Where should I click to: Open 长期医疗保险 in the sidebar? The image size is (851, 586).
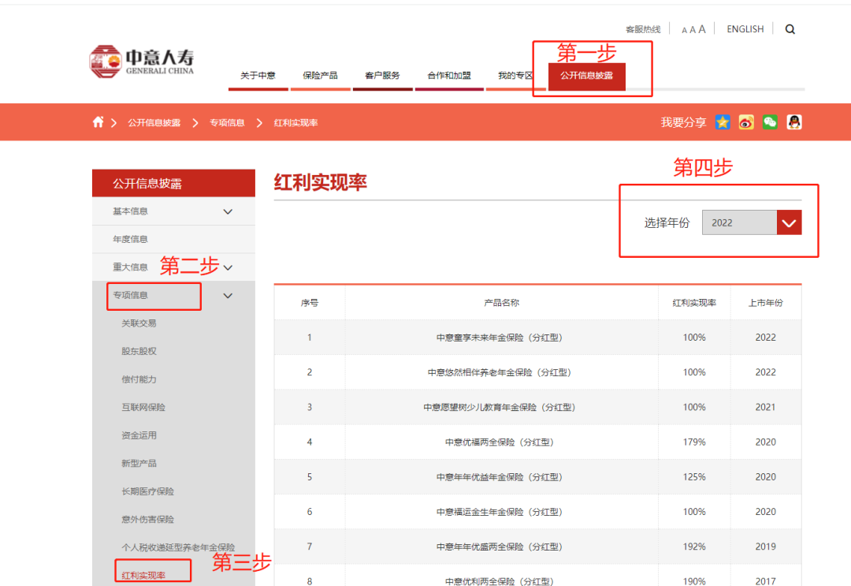[x=147, y=491]
